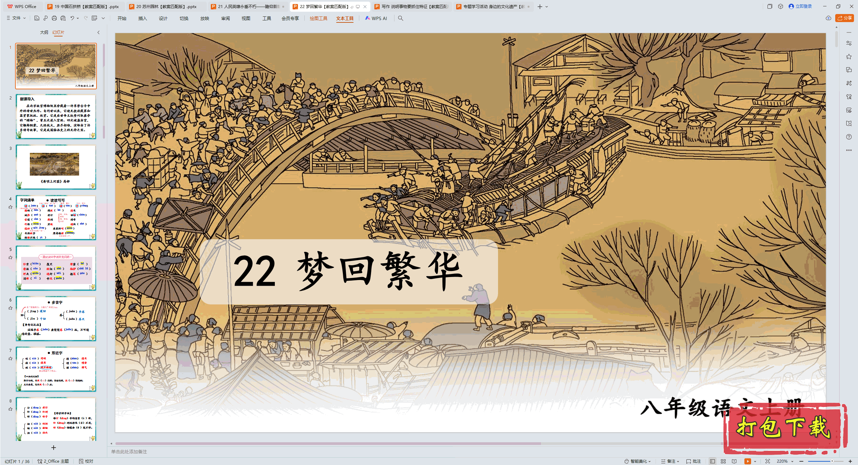Click zoom out minus button
This screenshot has width=858, height=465.
(x=801, y=461)
